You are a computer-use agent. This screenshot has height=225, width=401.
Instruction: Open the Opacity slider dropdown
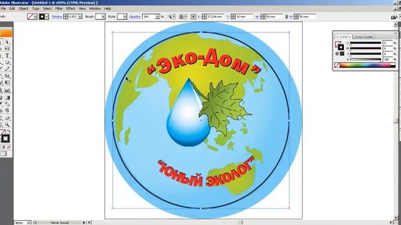(157, 17)
